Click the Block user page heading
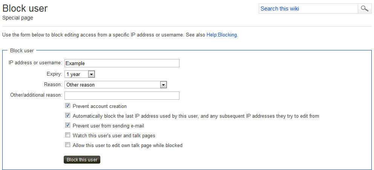 coord(25,8)
